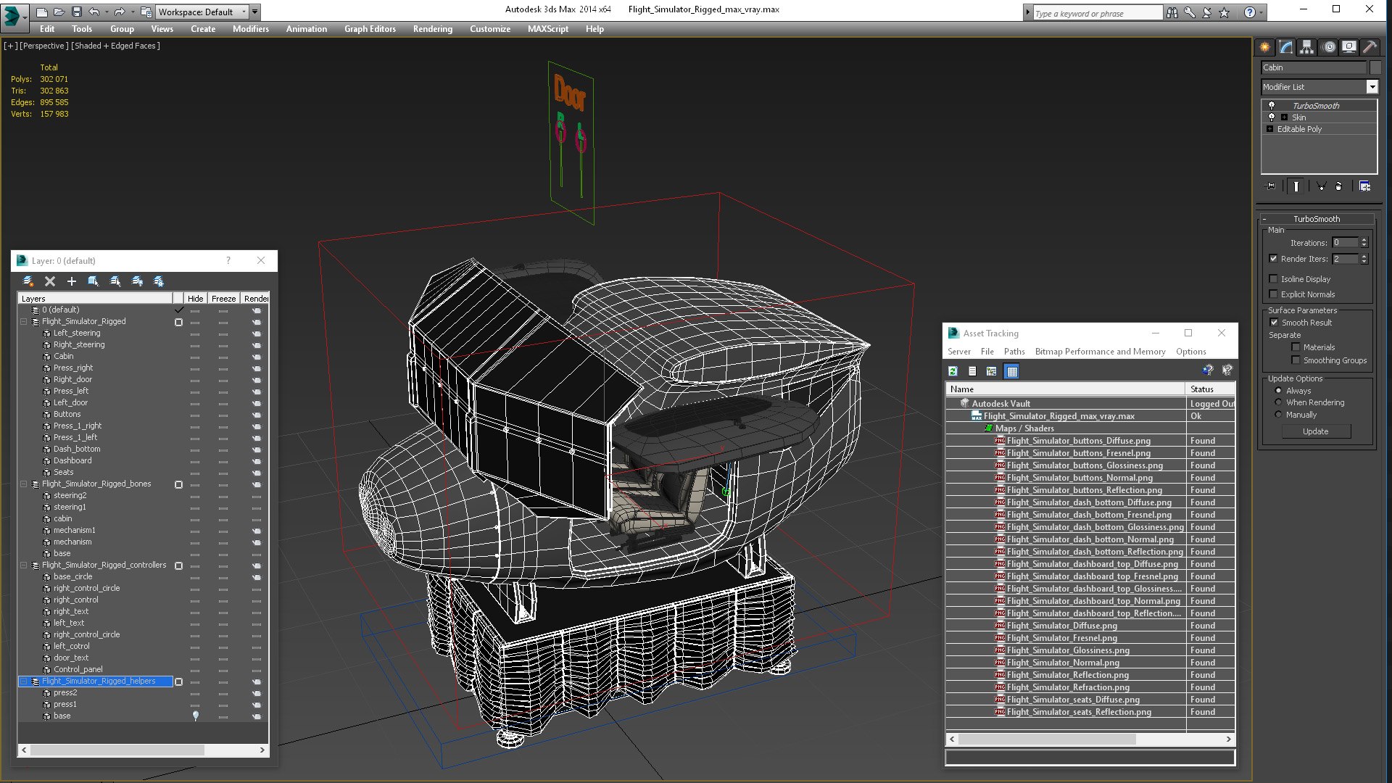Expand Editable Poly sub-objects
The width and height of the screenshot is (1392, 783).
(1269, 129)
